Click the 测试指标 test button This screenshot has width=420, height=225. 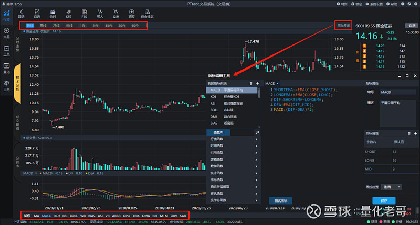coord(280,200)
